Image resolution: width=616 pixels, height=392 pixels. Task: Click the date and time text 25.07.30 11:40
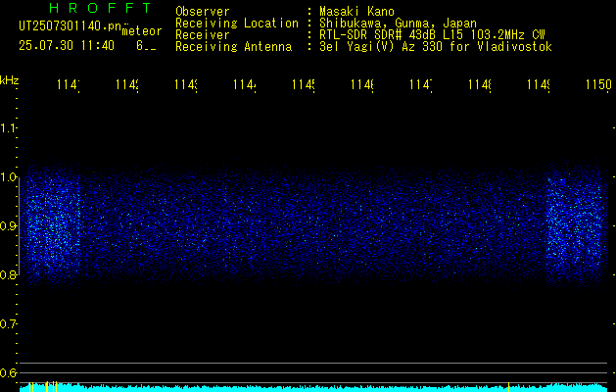click(x=67, y=46)
